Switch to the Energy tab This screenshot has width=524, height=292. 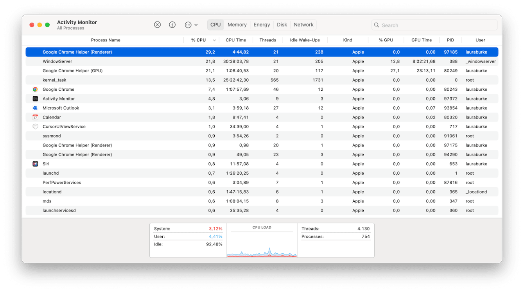[x=261, y=24]
